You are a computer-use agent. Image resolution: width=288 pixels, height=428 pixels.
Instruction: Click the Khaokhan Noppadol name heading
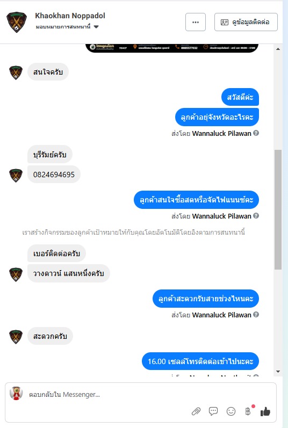70,16
